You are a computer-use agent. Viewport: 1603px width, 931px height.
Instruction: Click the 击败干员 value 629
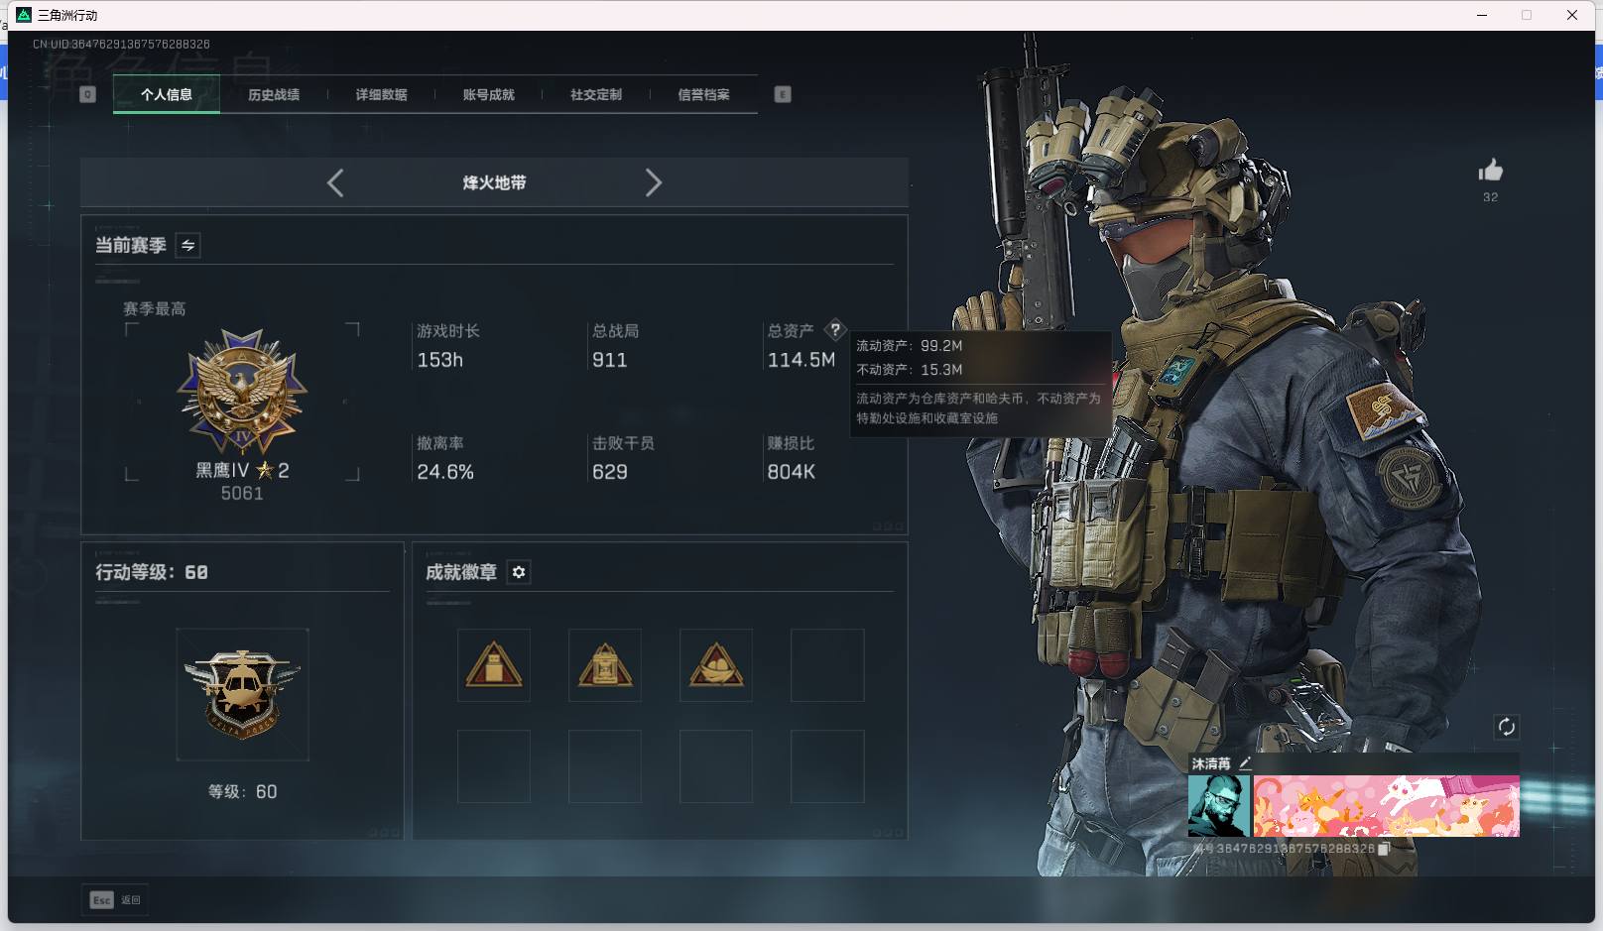tap(609, 472)
